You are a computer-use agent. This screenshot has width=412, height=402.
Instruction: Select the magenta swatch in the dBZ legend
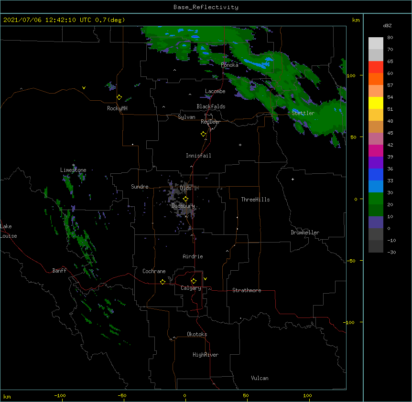coord(376,150)
